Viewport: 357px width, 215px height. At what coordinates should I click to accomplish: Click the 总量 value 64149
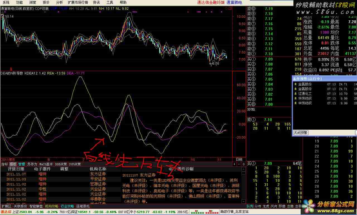(324, 38)
